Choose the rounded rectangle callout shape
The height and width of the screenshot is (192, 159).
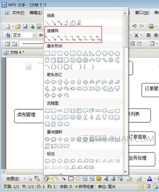(x=54, y=161)
